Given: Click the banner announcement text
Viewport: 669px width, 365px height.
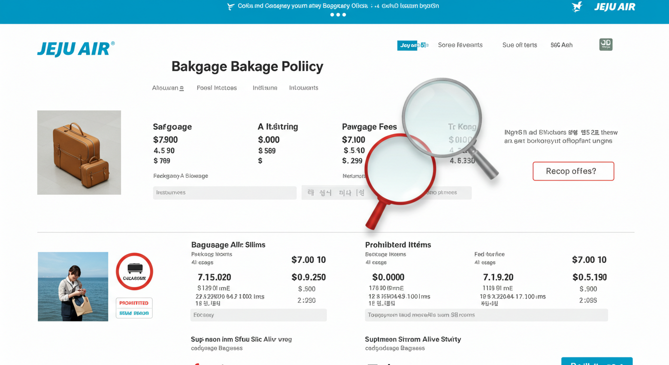Looking at the screenshot, I should click(338, 6).
